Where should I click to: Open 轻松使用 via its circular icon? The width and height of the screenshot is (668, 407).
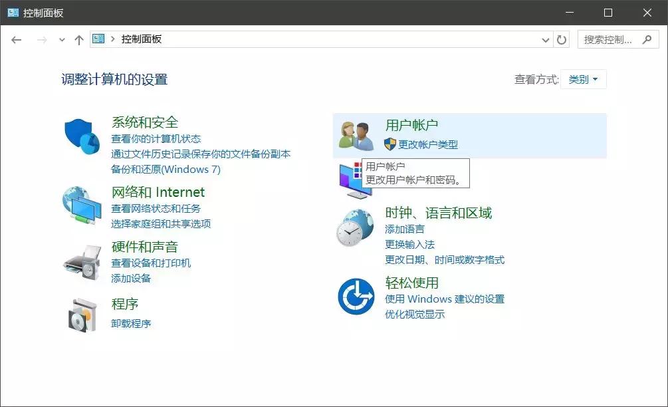click(356, 297)
